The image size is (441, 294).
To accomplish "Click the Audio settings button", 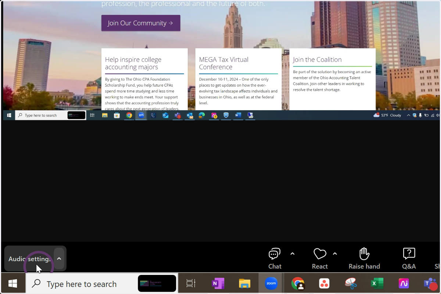I will point(29,259).
